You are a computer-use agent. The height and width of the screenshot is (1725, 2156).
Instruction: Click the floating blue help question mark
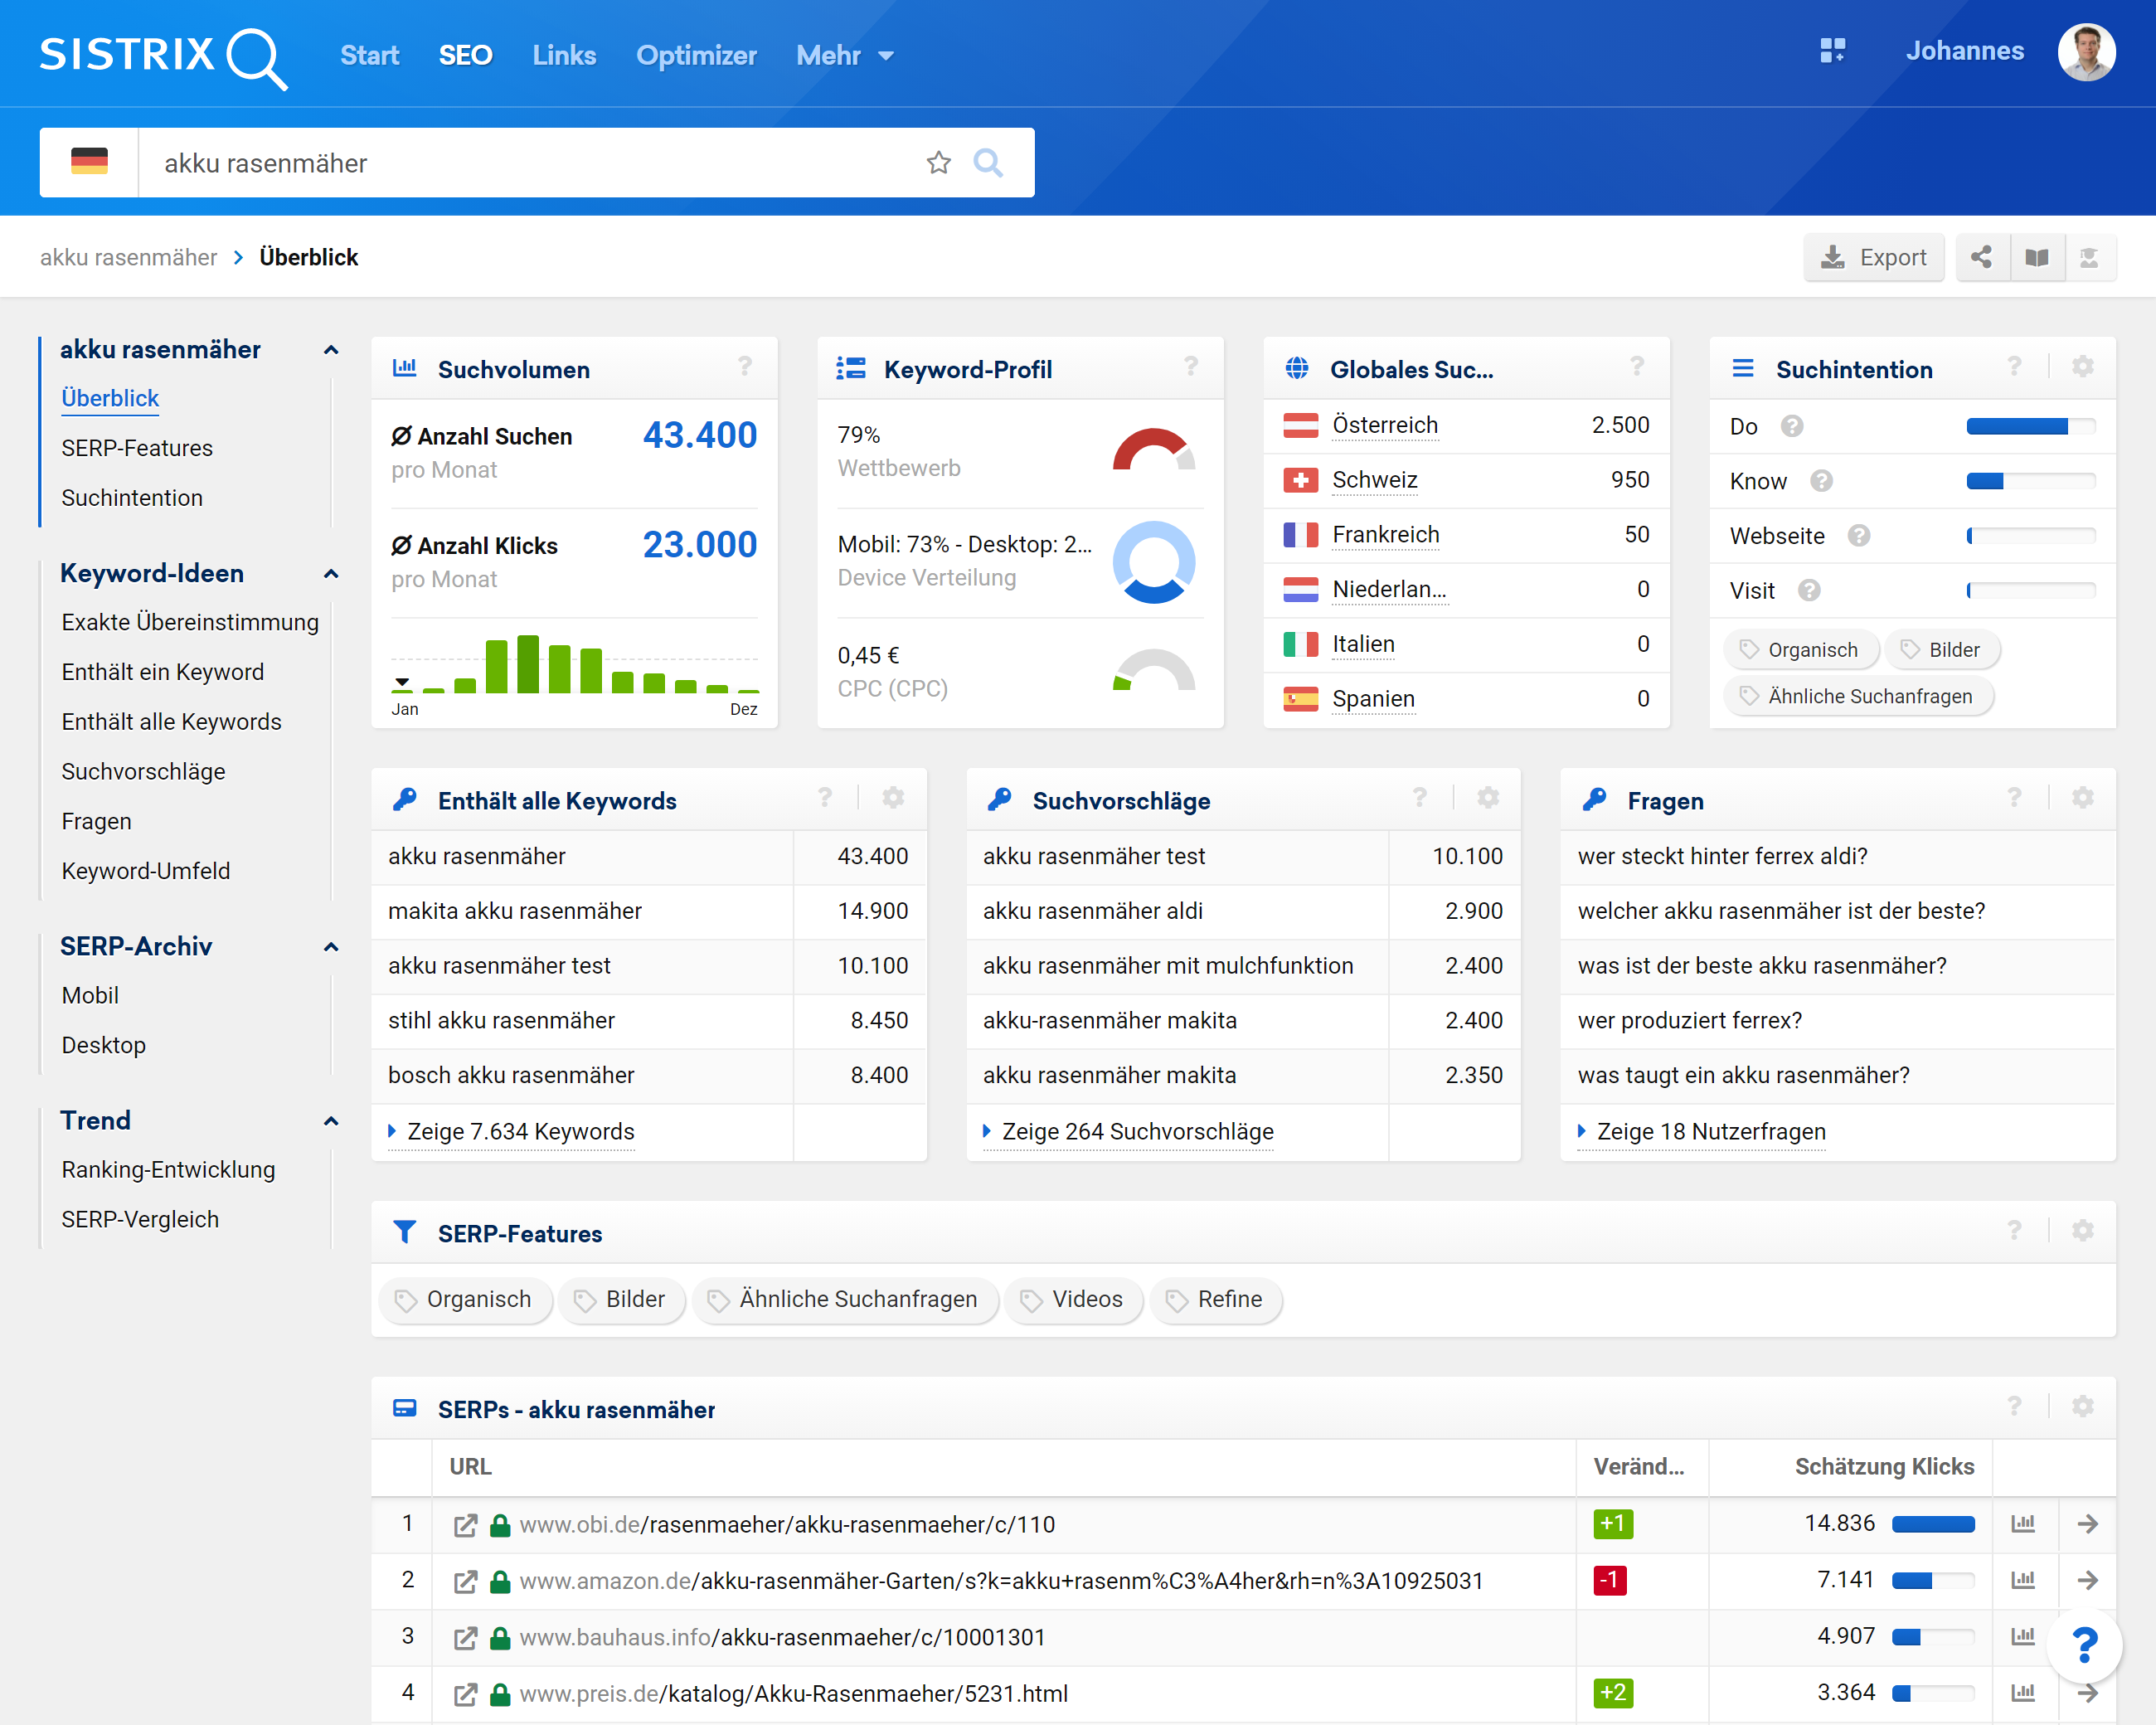tap(2084, 1645)
